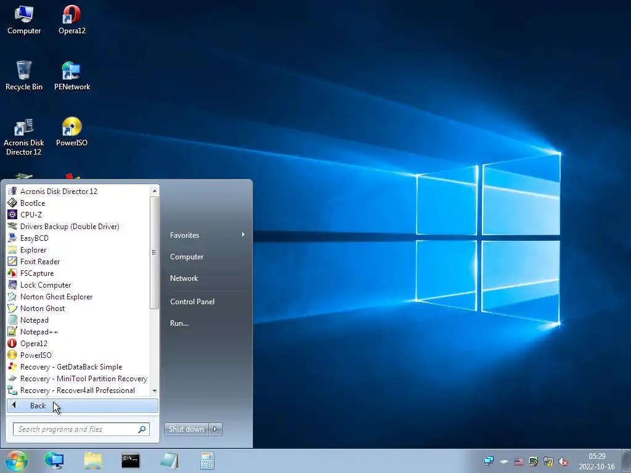This screenshot has width=631, height=473.
Task: Click the Norton Ghost list icon
Action: (12, 308)
